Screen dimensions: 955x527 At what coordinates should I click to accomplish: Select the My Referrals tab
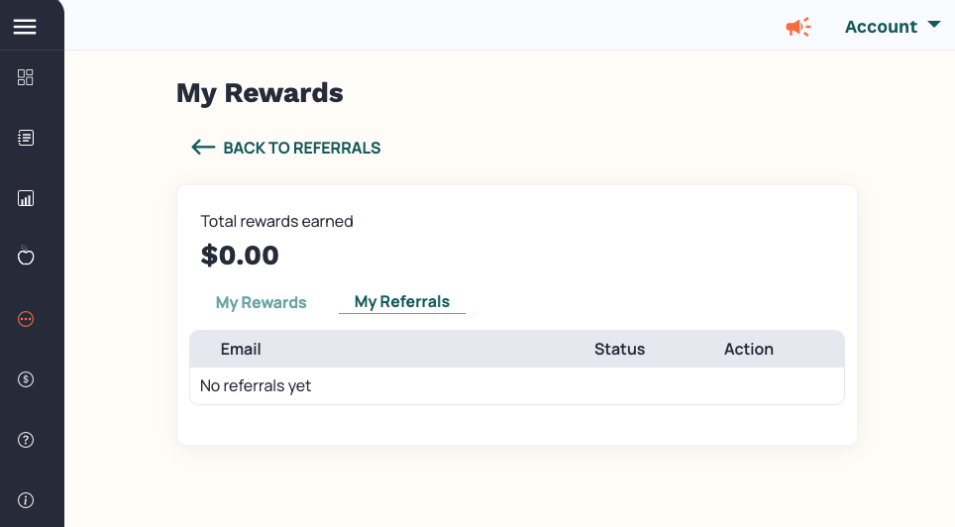click(x=402, y=301)
